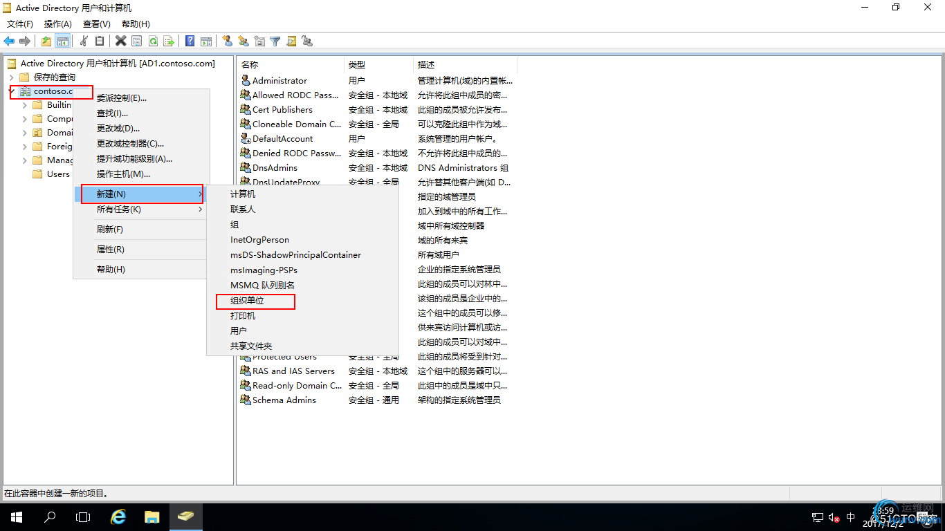Open the 查看(V) menu
This screenshot has width=945, height=531.
(x=97, y=24)
